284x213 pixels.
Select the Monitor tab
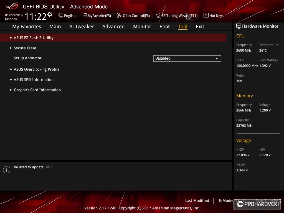tap(142, 27)
